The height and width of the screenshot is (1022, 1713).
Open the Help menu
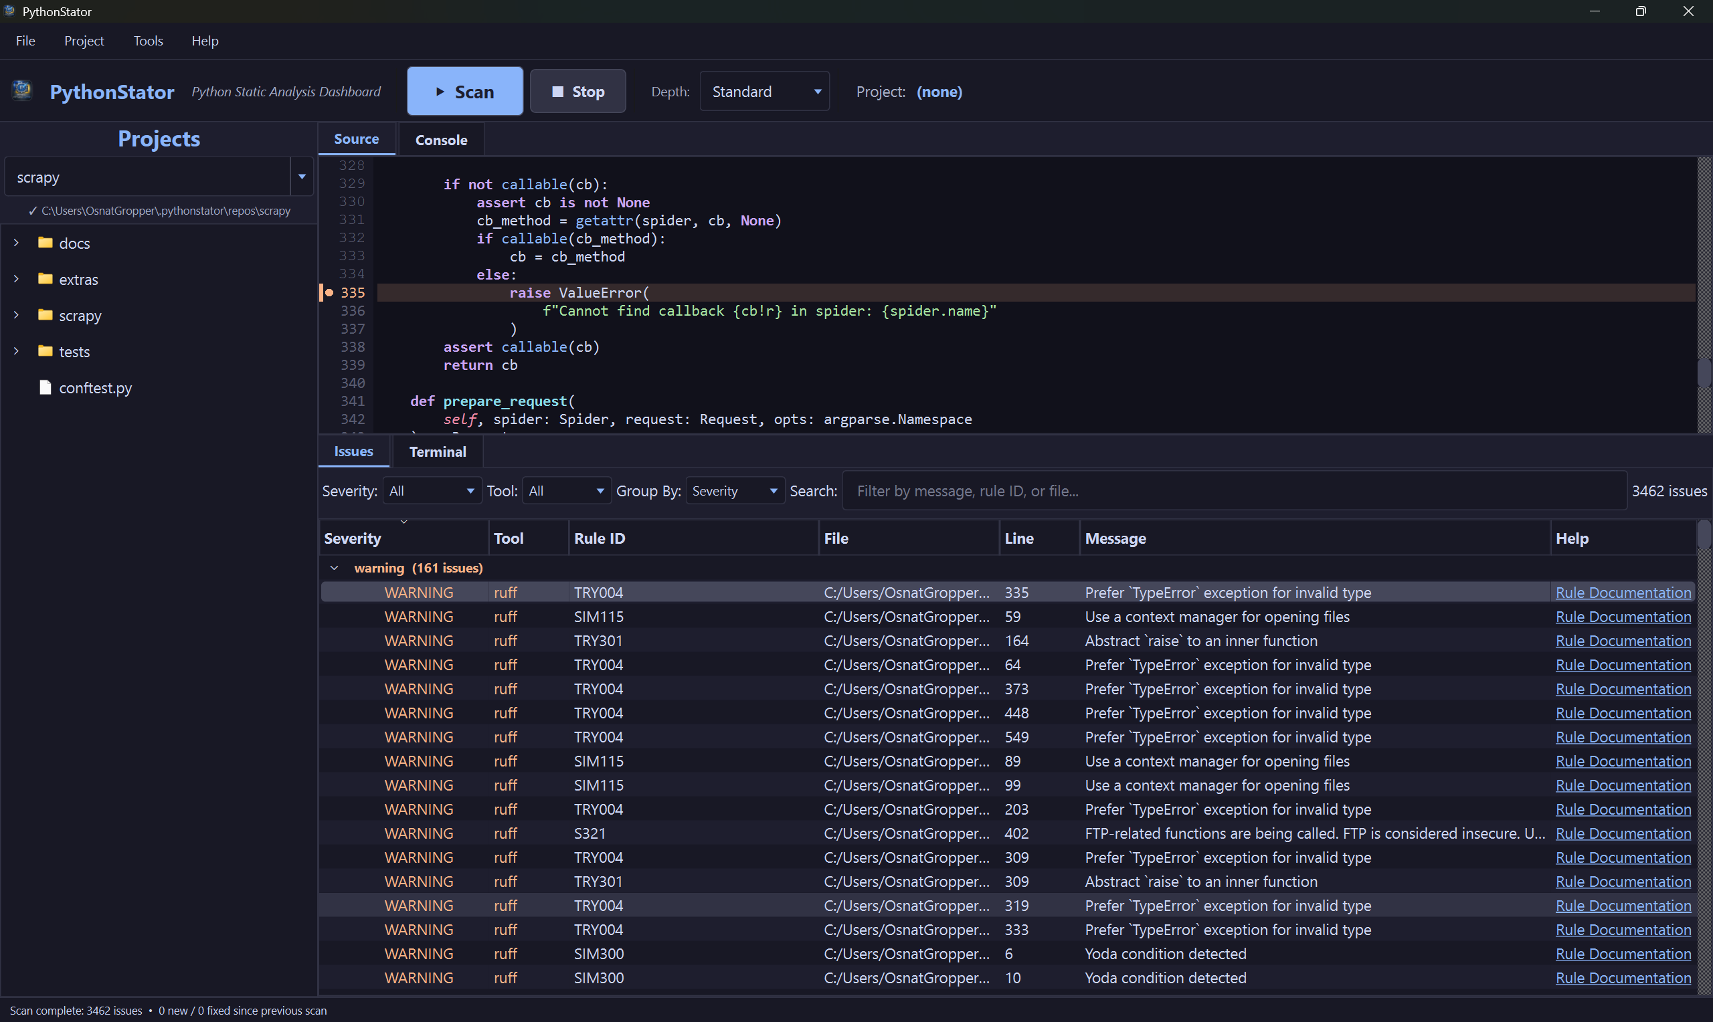pyautogui.click(x=205, y=41)
